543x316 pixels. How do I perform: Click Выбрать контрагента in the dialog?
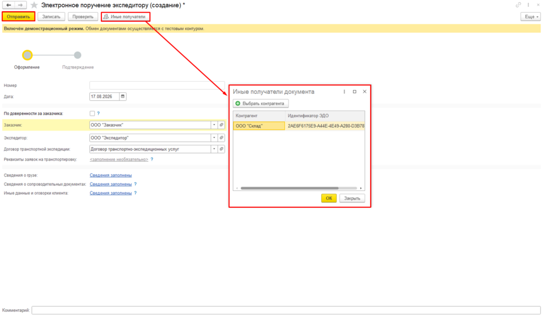[x=261, y=103]
